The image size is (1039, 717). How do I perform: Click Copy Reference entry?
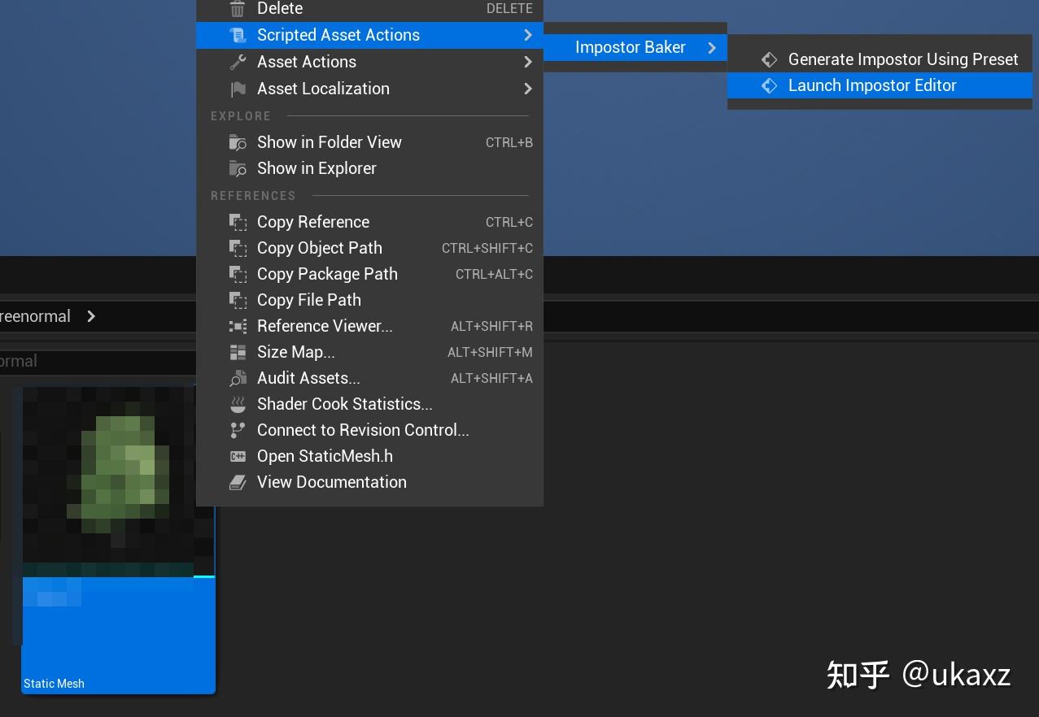coord(312,221)
